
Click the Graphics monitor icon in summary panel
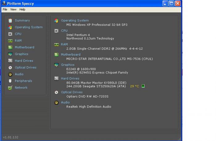(56, 65)
